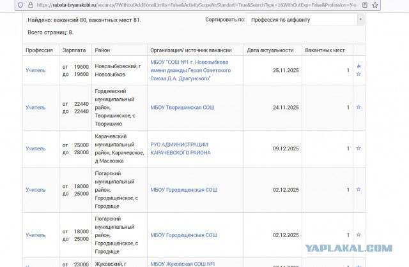Image resolution: width=409 pixels, height=267 pixels.
Task: Open Учитель link in the last Gorodishchenskaya row
Action: point(36,235)
